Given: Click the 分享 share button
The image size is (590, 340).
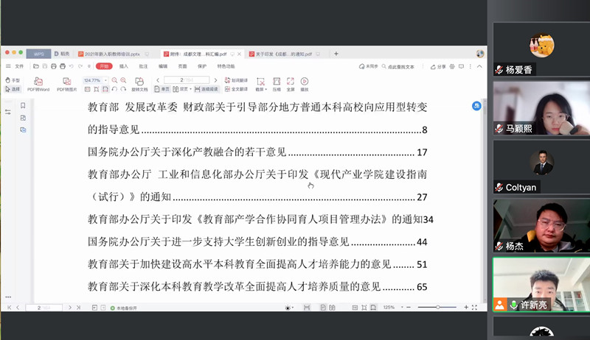Looking at the screenshot, I should 438,66.
